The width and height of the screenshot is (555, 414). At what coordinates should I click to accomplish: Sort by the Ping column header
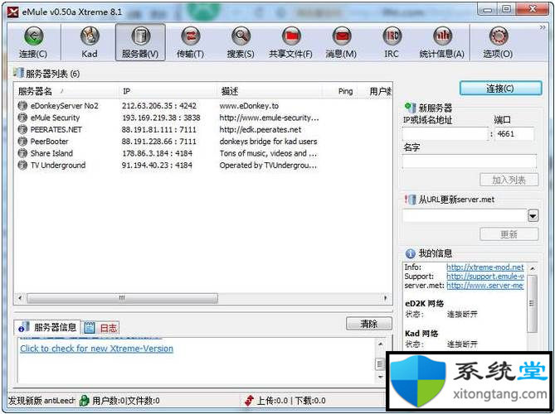point(340,91)
